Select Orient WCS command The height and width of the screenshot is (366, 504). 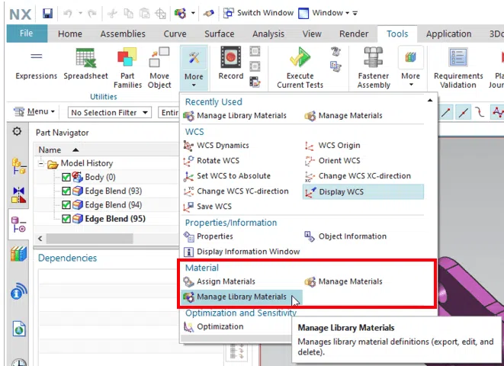[332, 160]
